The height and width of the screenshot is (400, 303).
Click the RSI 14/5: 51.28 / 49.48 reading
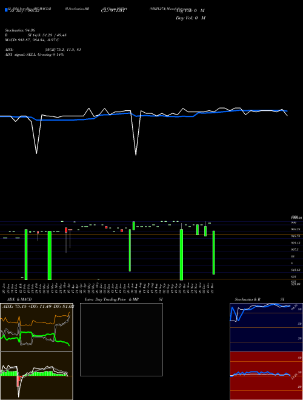[36, 35]
